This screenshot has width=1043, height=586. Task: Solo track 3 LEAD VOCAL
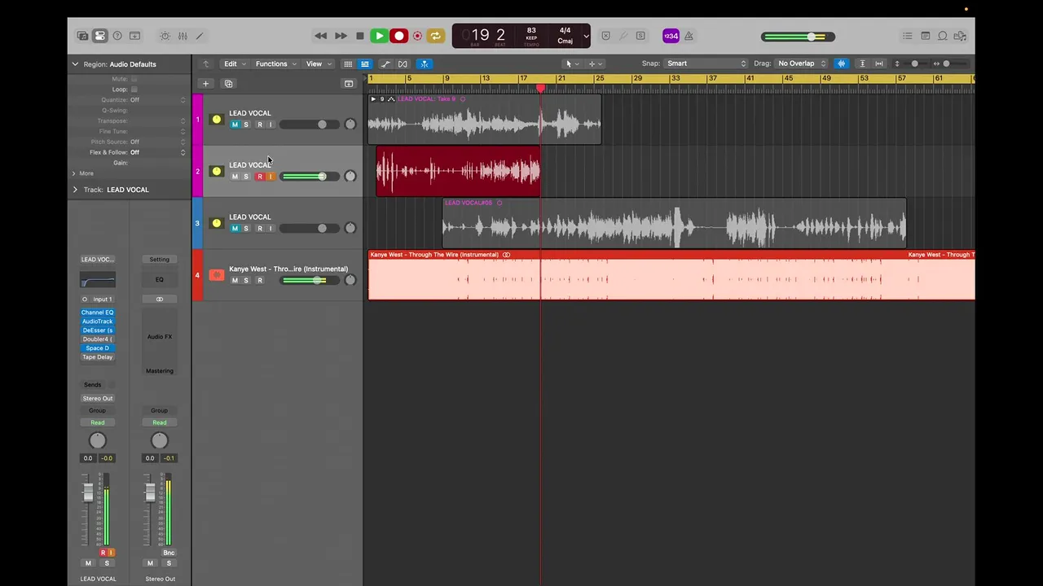pyautogui.click(x=246, y=229)
